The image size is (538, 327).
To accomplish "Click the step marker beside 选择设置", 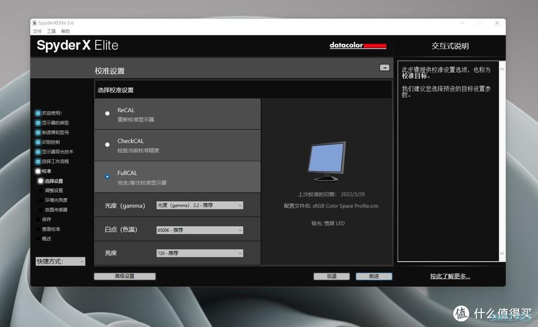I will click(41, 181).
